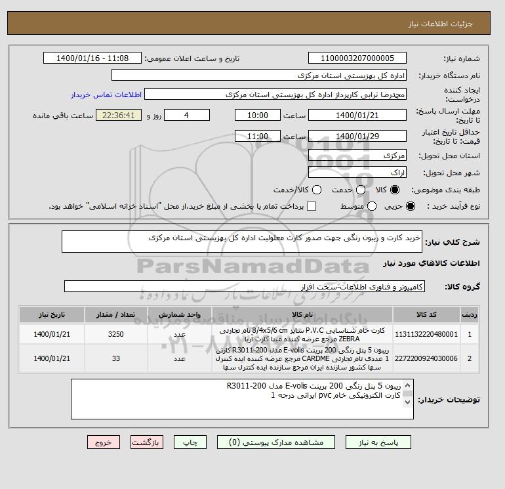
Task: Click the remaining days field showing 4
Action: click(187, 115)
